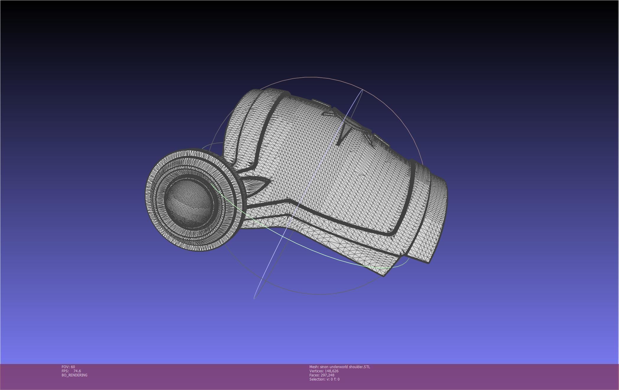Viewport: 619px width, 390px height.
Task: Click the BO_RENDERING status label
Action: (74, 375)
